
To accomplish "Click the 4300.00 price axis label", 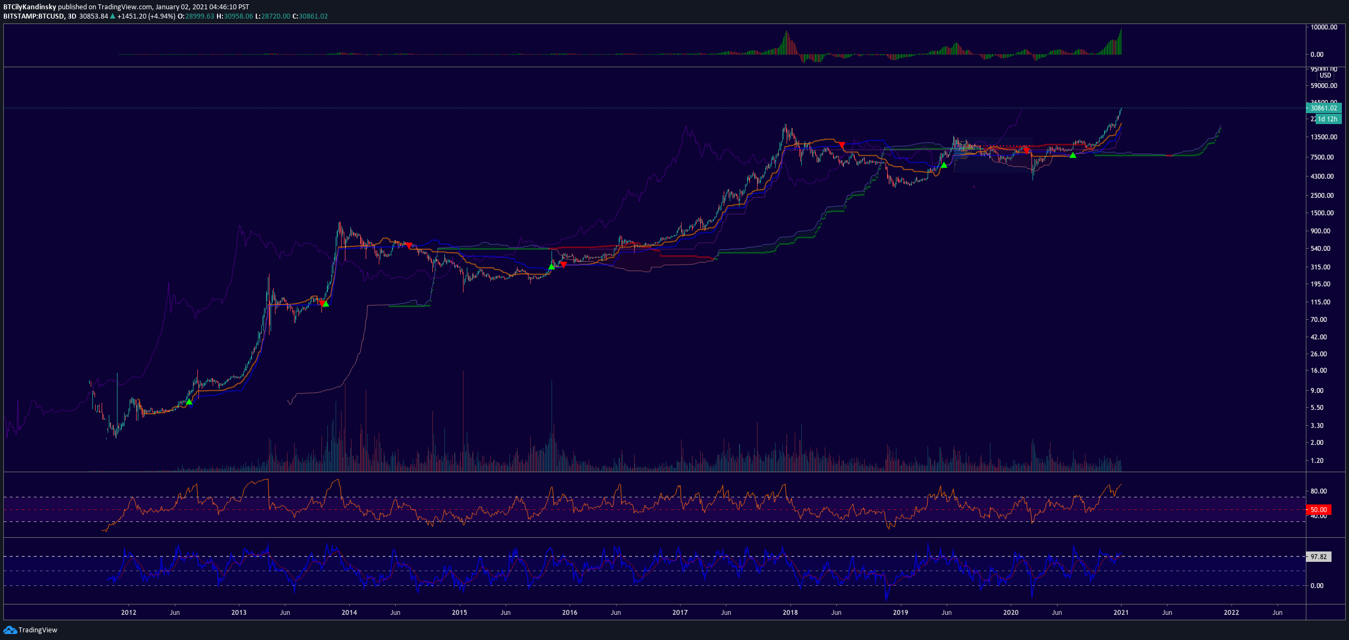I will tap(1322, 177).
